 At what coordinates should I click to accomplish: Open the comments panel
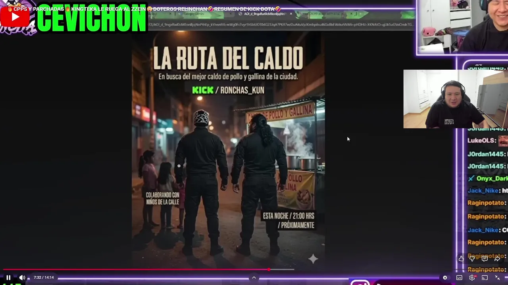click(x=485, y=258)
